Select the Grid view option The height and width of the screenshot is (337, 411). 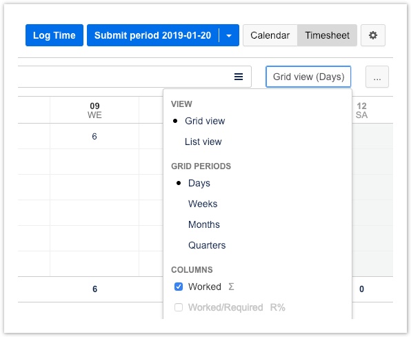[205, 121]
